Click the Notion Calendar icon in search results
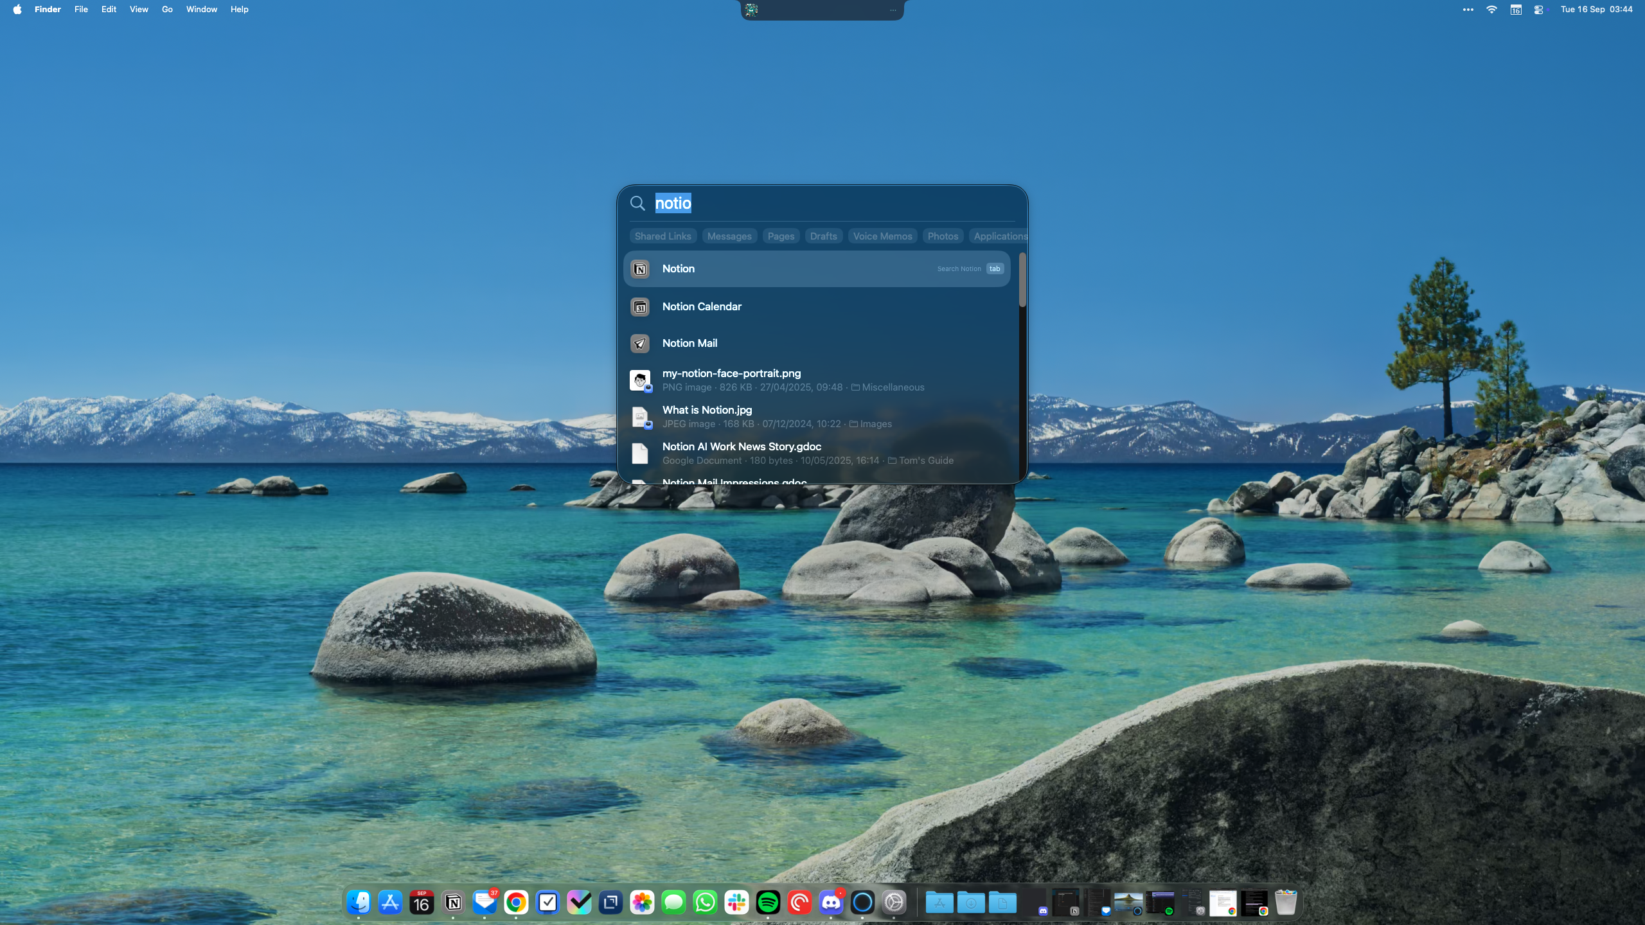This screenshot has width=1645, height=925. (x=640, y=306)
